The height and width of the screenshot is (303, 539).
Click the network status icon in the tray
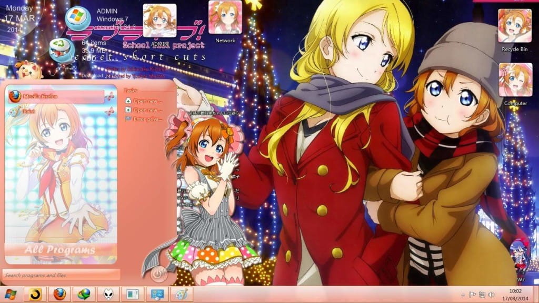tap(483, 295)
